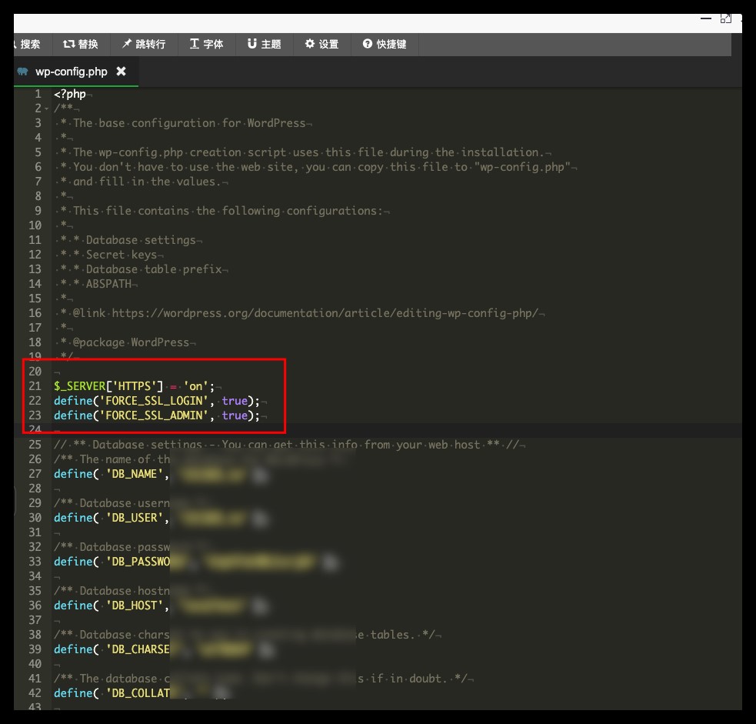
Task: Maximize the editor window
Action: pyautogui.click(x=725, y=18)
